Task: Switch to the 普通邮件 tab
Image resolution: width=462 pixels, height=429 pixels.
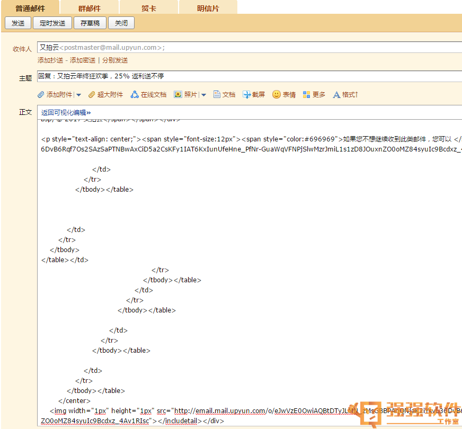Action: coord(30,8)
